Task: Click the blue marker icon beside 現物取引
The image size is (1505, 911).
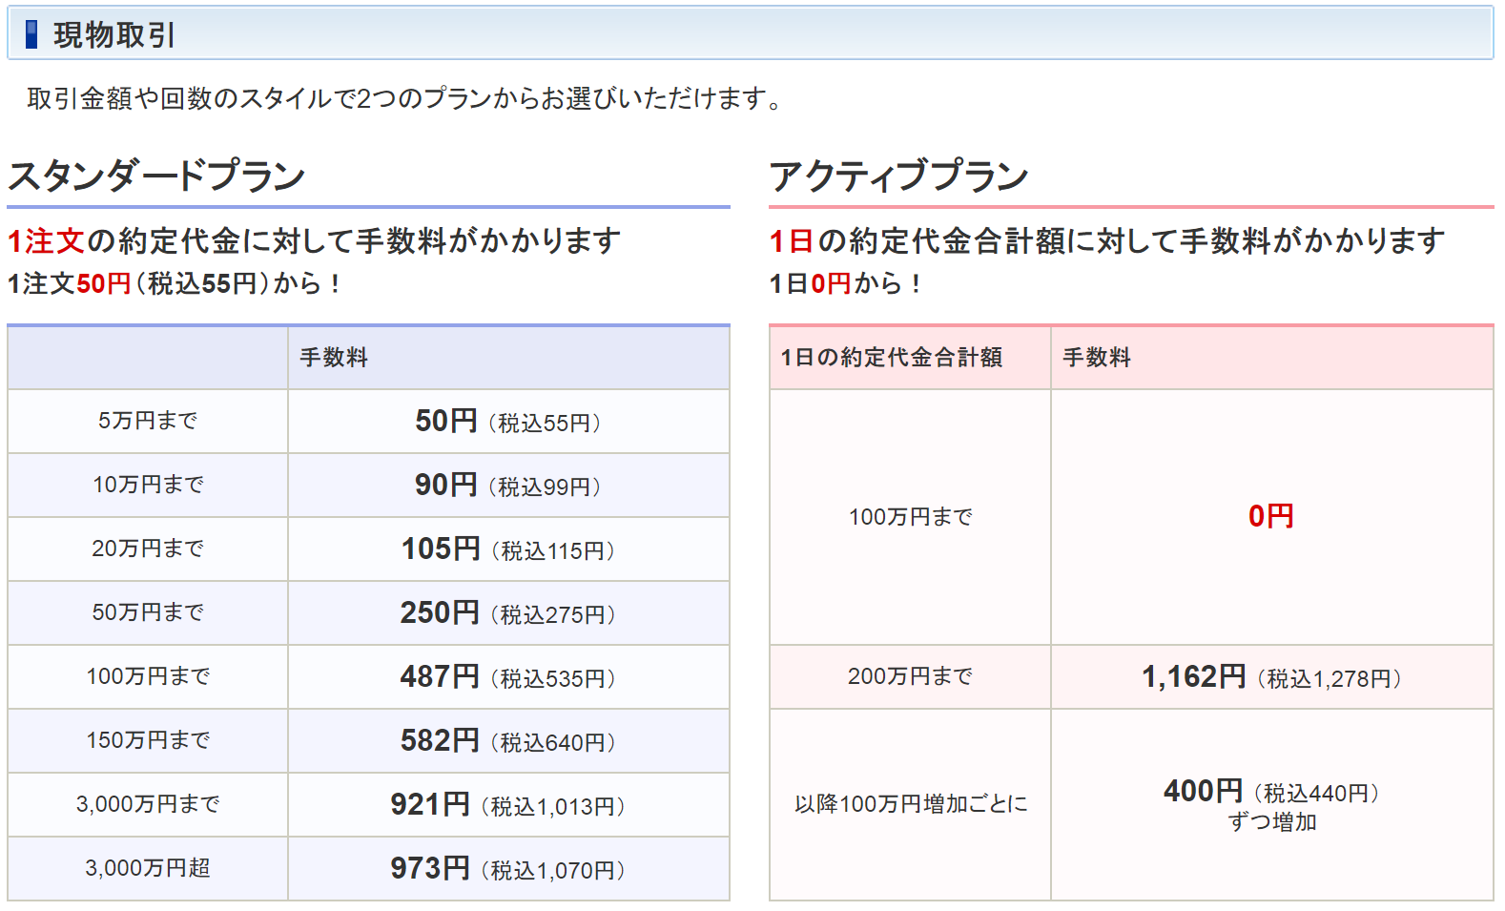Action: [x=31, y=34]
